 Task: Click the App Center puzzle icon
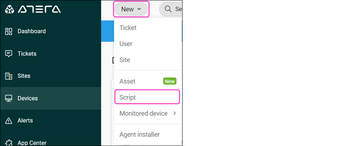pyautogui.click(x=9, y=142)
